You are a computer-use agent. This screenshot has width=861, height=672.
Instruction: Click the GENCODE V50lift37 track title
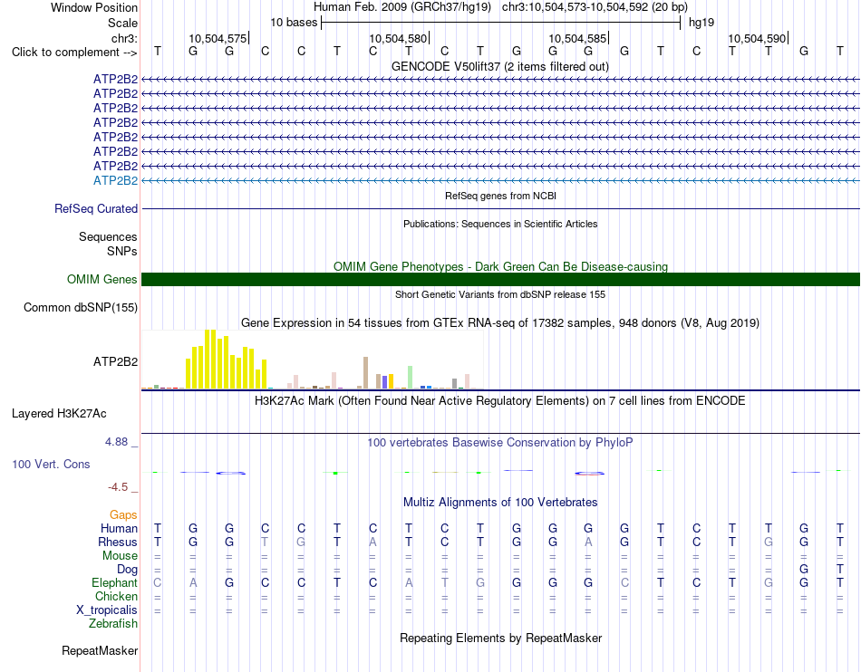click(x=500, y=67)
